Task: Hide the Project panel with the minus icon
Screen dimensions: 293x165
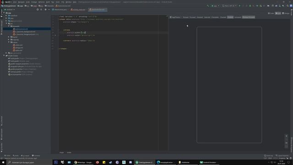Action: point(49,10)
